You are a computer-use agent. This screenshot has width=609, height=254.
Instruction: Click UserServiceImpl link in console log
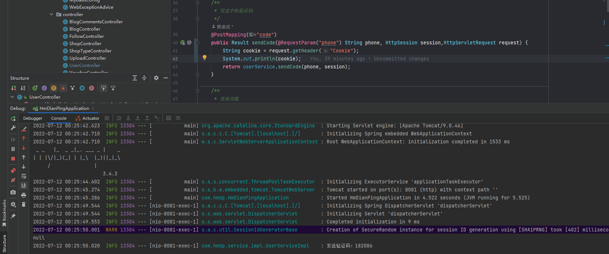(x=255, y=246)
